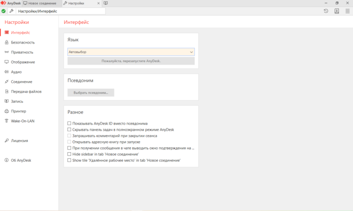Click the glasses icon for Приватность
The width and height of the screenshot is (353, 211).
pos(7,52)
